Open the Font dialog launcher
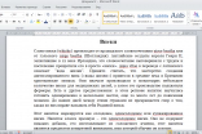This screenshot has height=134, width=202. coord(49,28)
